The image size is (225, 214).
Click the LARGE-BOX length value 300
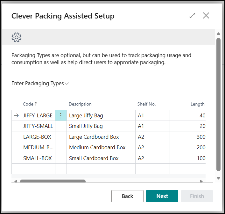pos(200,137)
